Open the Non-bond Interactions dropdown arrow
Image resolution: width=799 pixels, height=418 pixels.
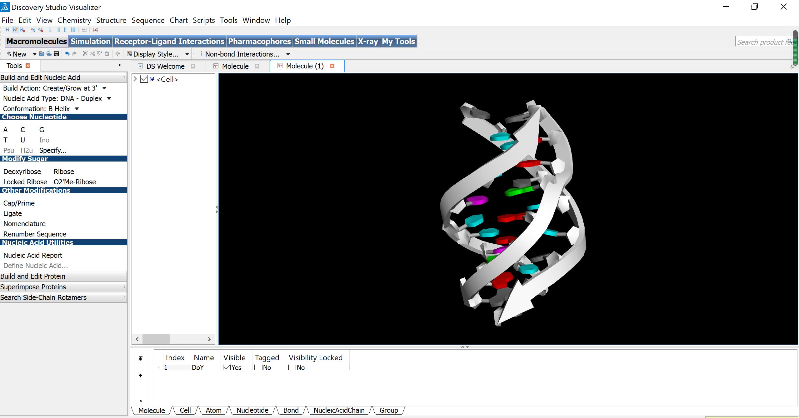pyautogui.click(x=288, y=54)
